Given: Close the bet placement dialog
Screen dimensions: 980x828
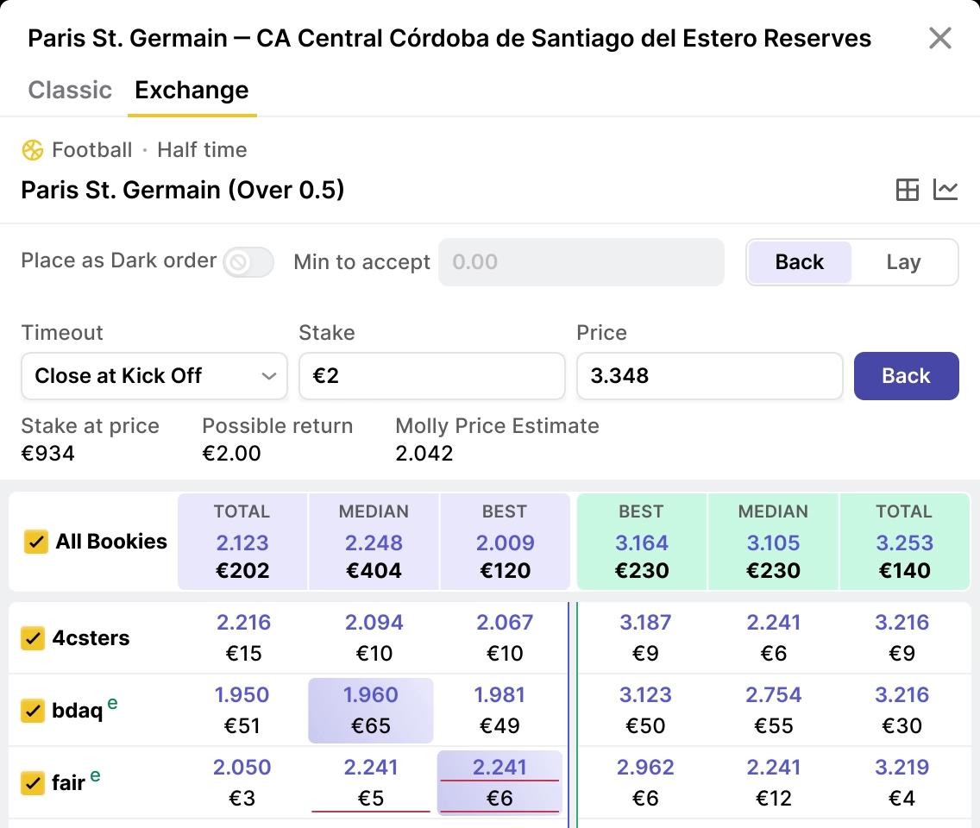Looking at the screenshot, I should (x=939, y=38).
